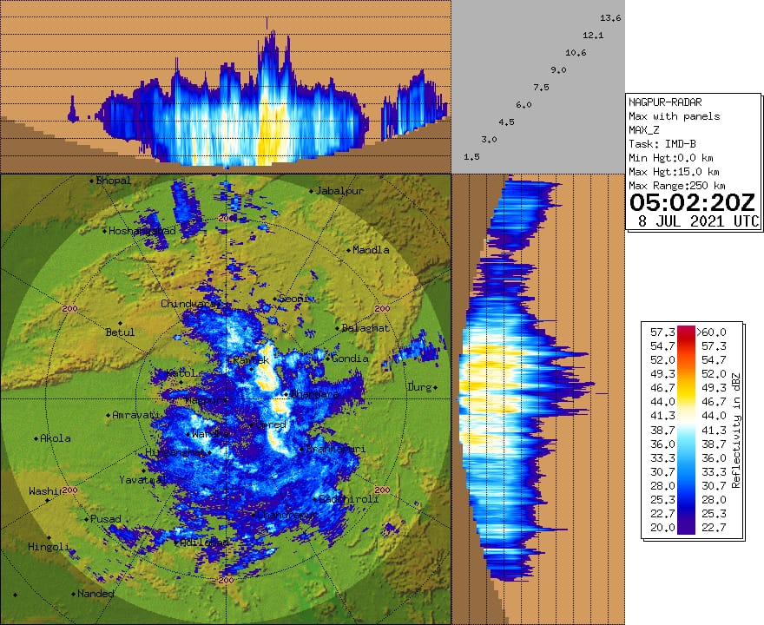The height and width of the screenshot is (625, 764).
Task: Select the NAGPUR-RADAR title text
Action: coord(665,102)
